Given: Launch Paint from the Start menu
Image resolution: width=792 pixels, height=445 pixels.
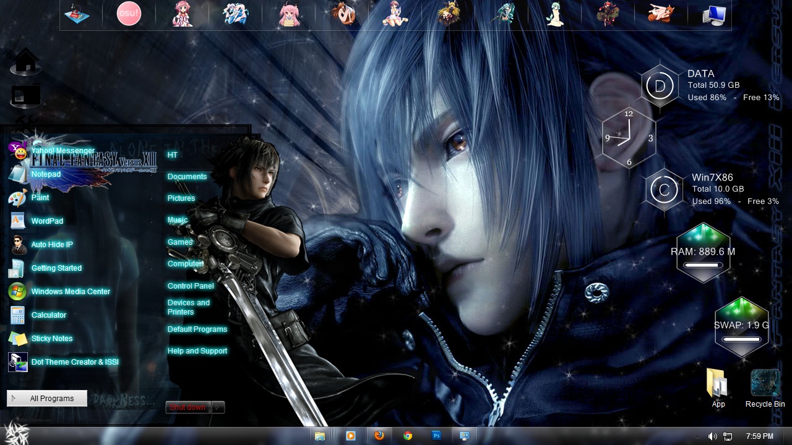Looking at the screenshot, I should tap(40, 197).
